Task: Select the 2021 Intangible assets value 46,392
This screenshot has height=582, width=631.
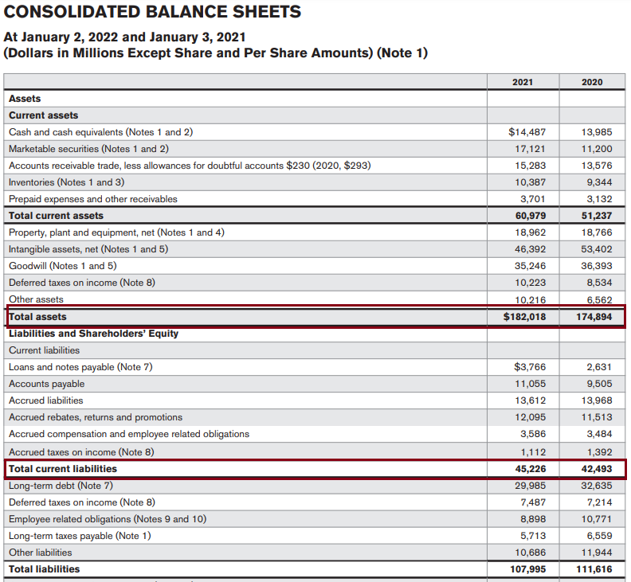Action: tap(531, 249)
